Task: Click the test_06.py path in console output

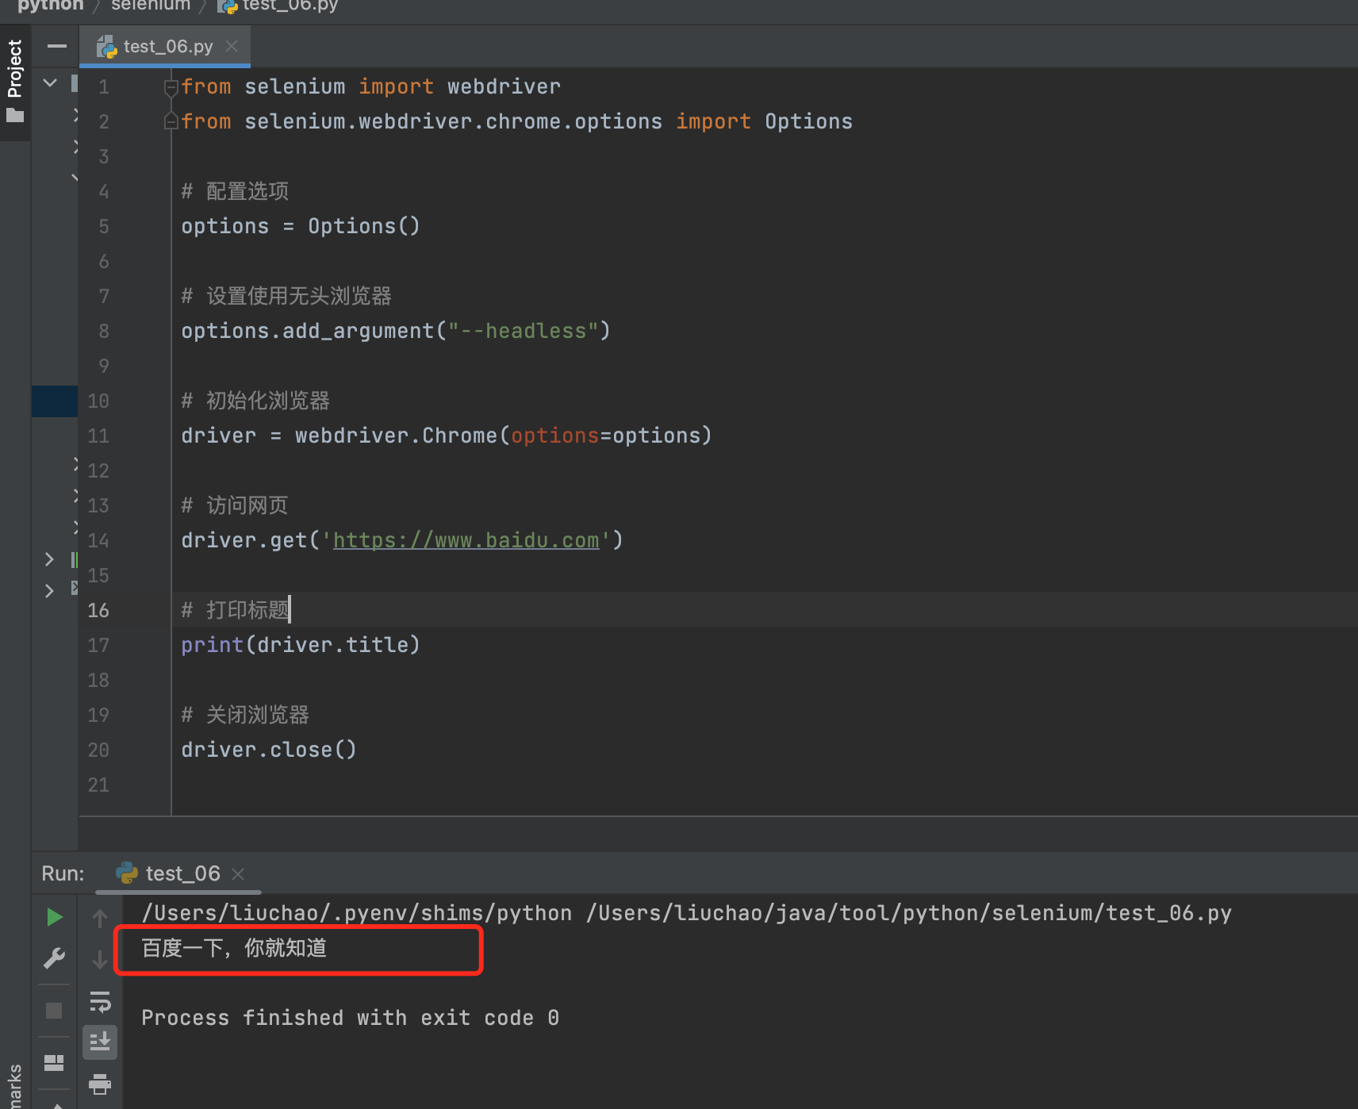Action: [909, 913]
